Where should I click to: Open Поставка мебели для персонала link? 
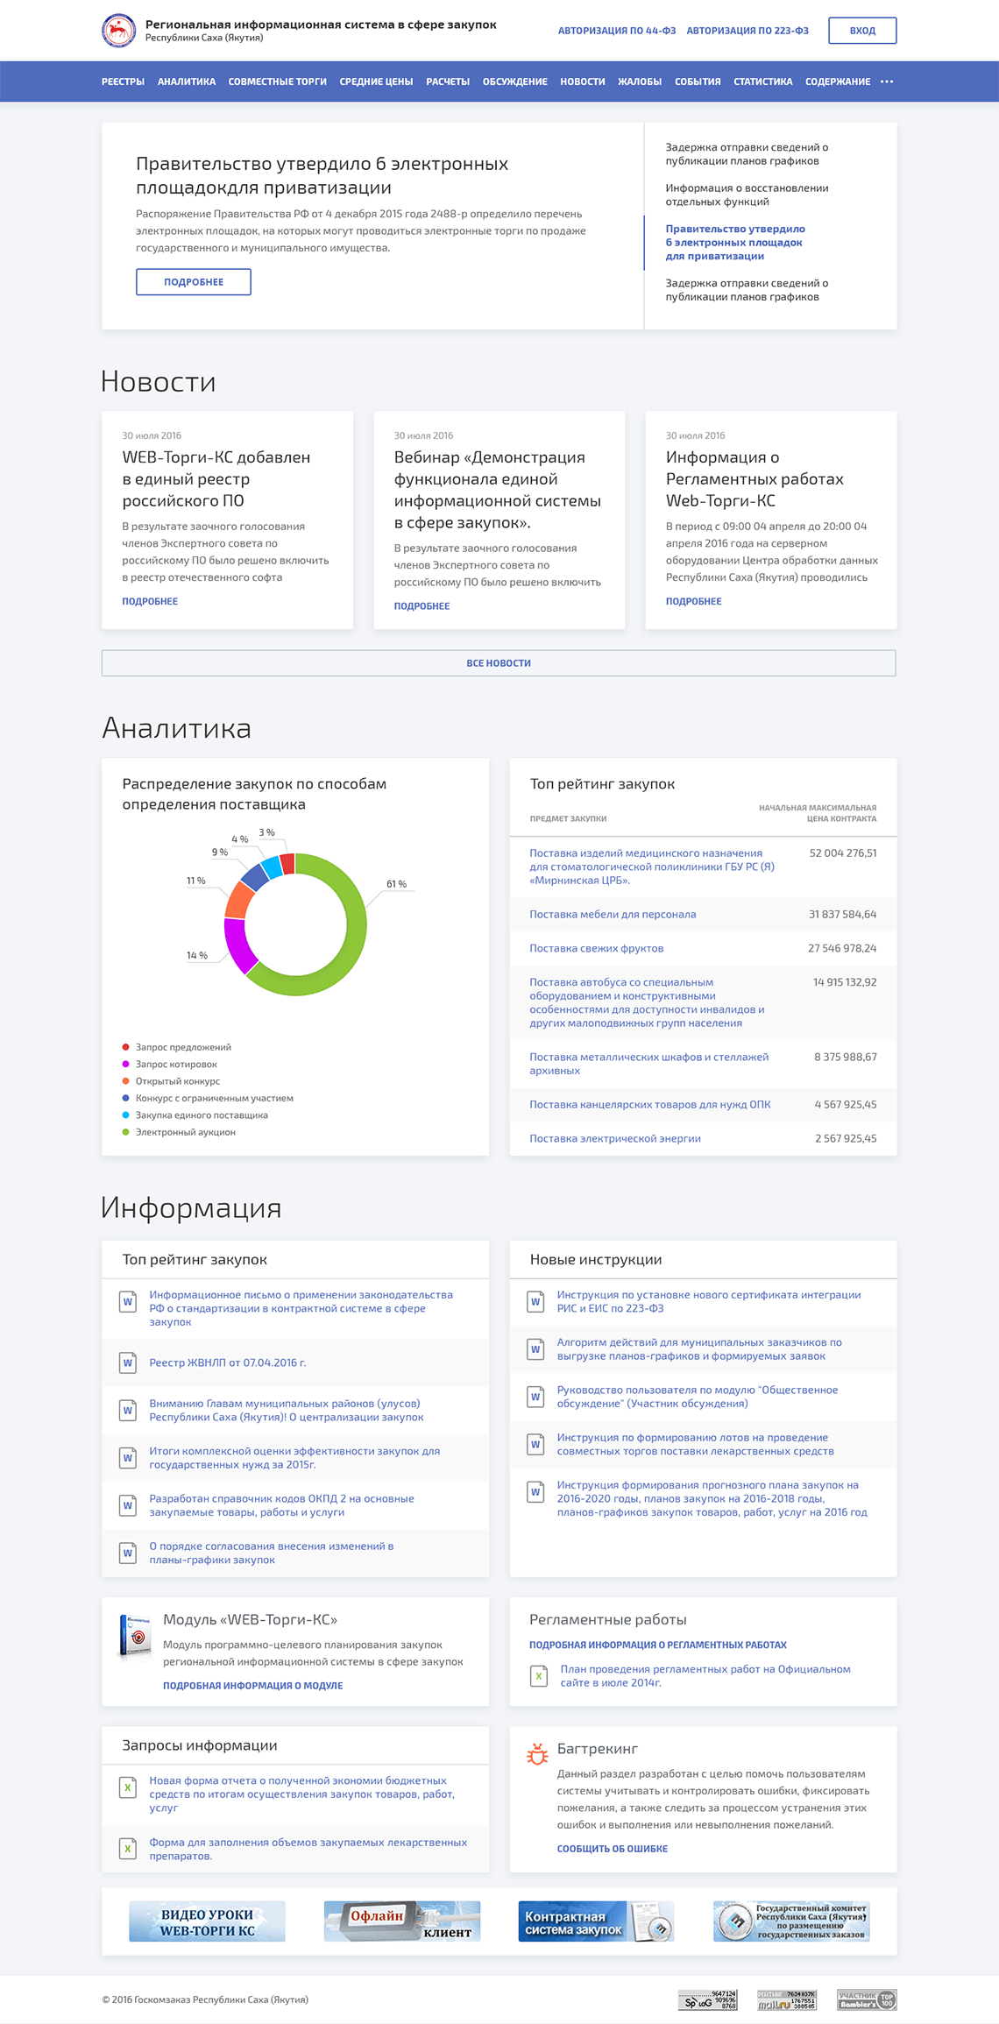point(613,914)
